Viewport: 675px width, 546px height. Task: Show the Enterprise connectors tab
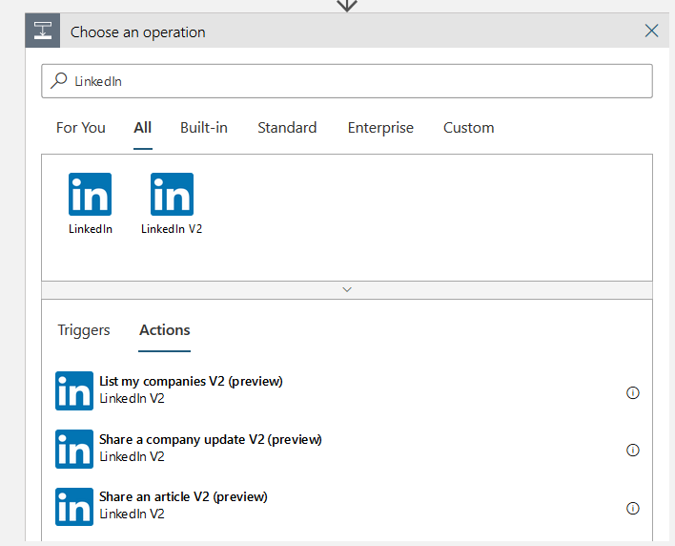[380, 128]
